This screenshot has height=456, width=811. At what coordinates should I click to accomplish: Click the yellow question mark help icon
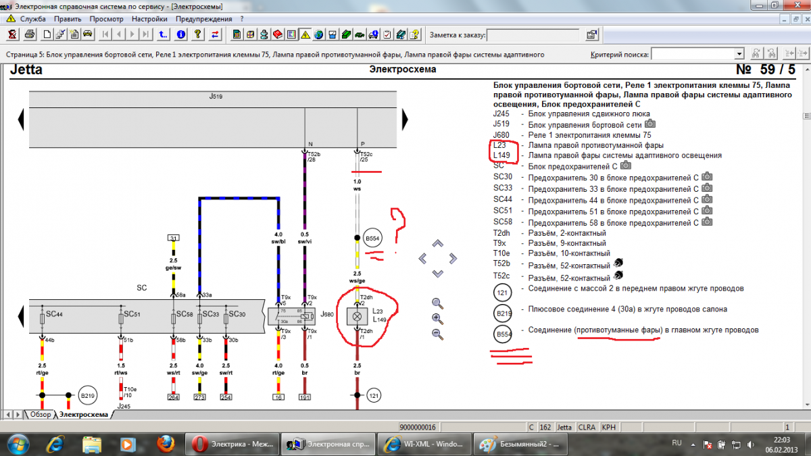198,34
